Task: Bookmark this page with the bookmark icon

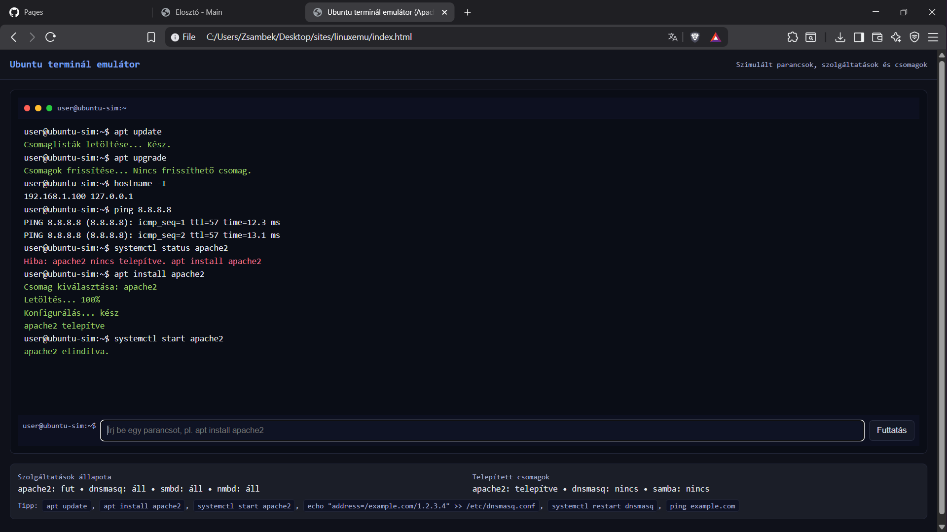Action: [x=151, y=37]
